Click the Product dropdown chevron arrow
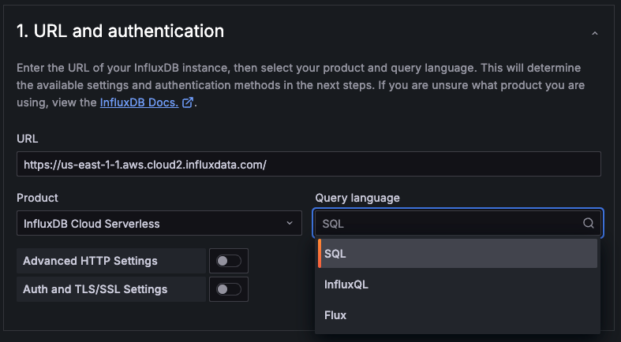The width and height of the screenshot is (621, 342). pyautogui.click(x=290, y=223)
